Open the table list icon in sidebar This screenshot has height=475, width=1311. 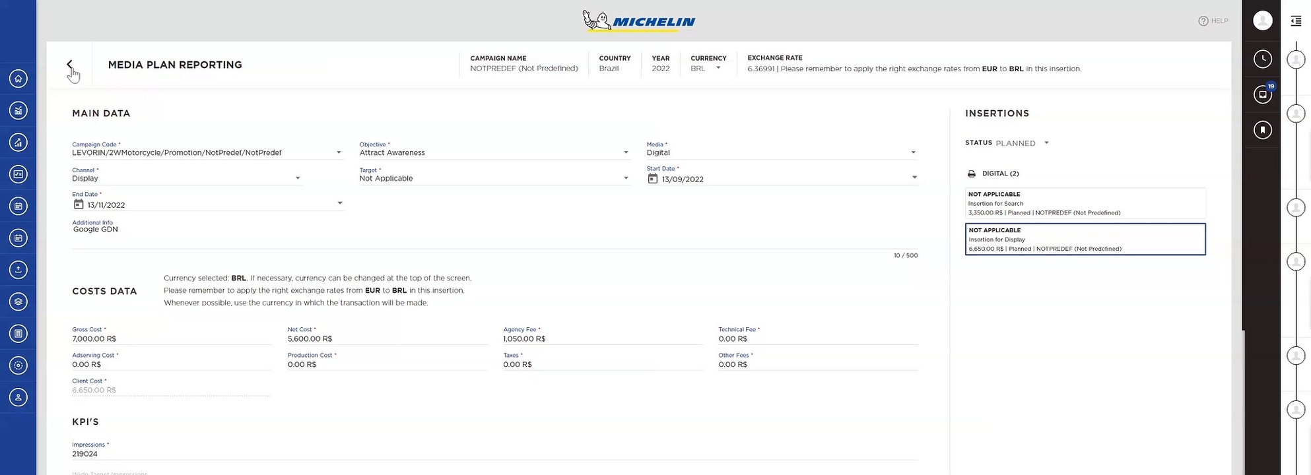click(18, 334)
